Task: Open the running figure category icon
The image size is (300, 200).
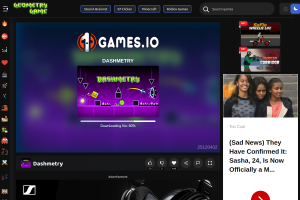Action: coord(4,96)
